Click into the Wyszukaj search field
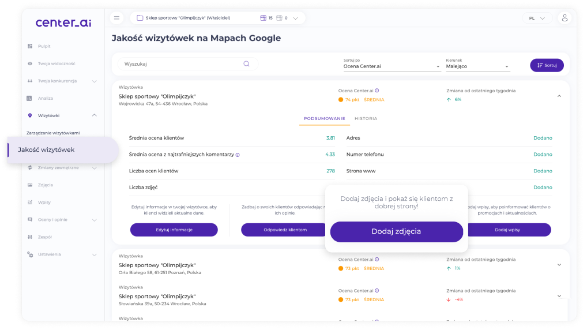The width and height of the screenshot is (587, 330). pyautogui.click(x=182, y=64)
